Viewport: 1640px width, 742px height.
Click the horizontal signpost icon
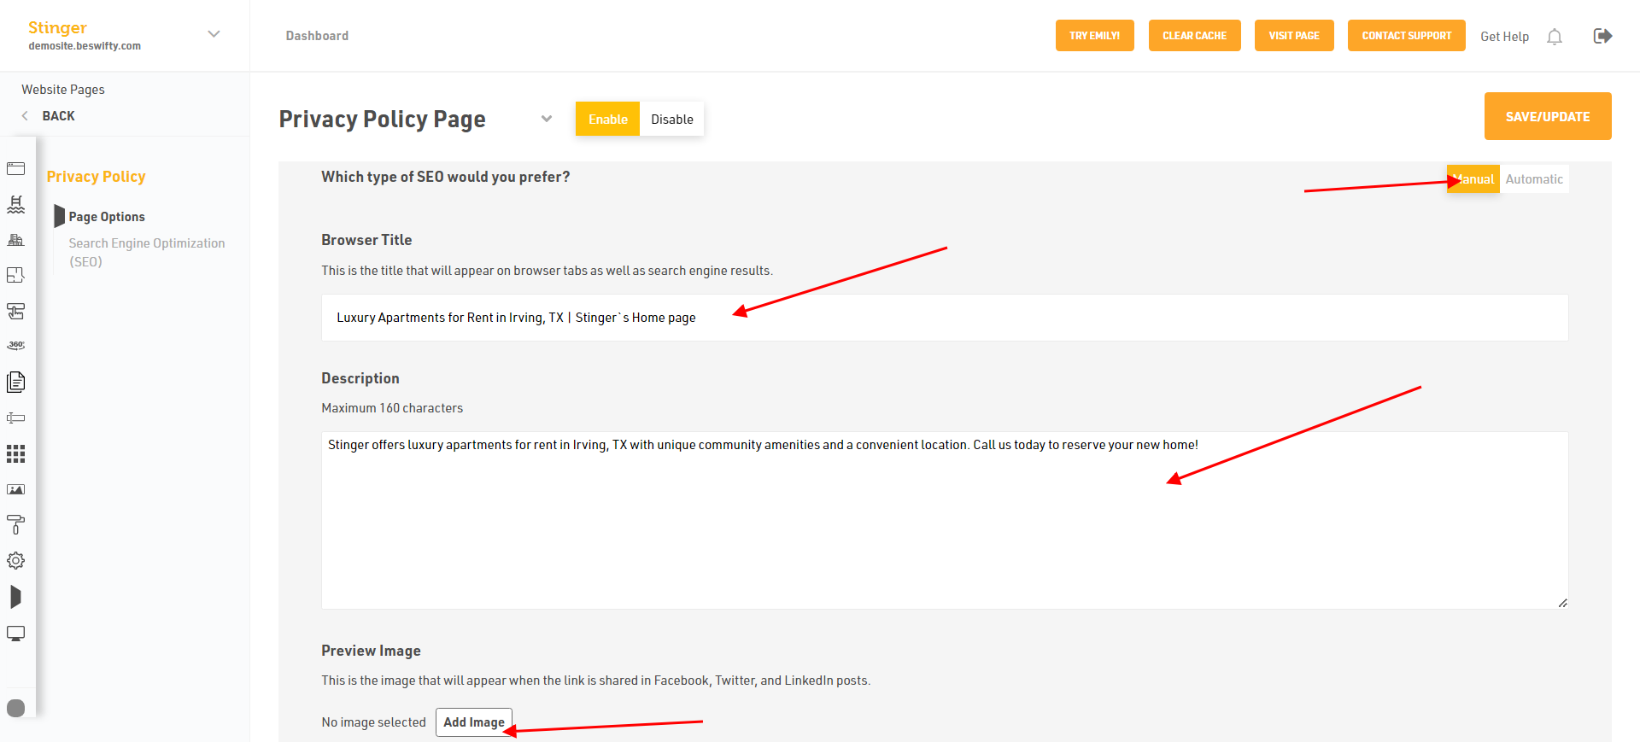pos(15,418)
